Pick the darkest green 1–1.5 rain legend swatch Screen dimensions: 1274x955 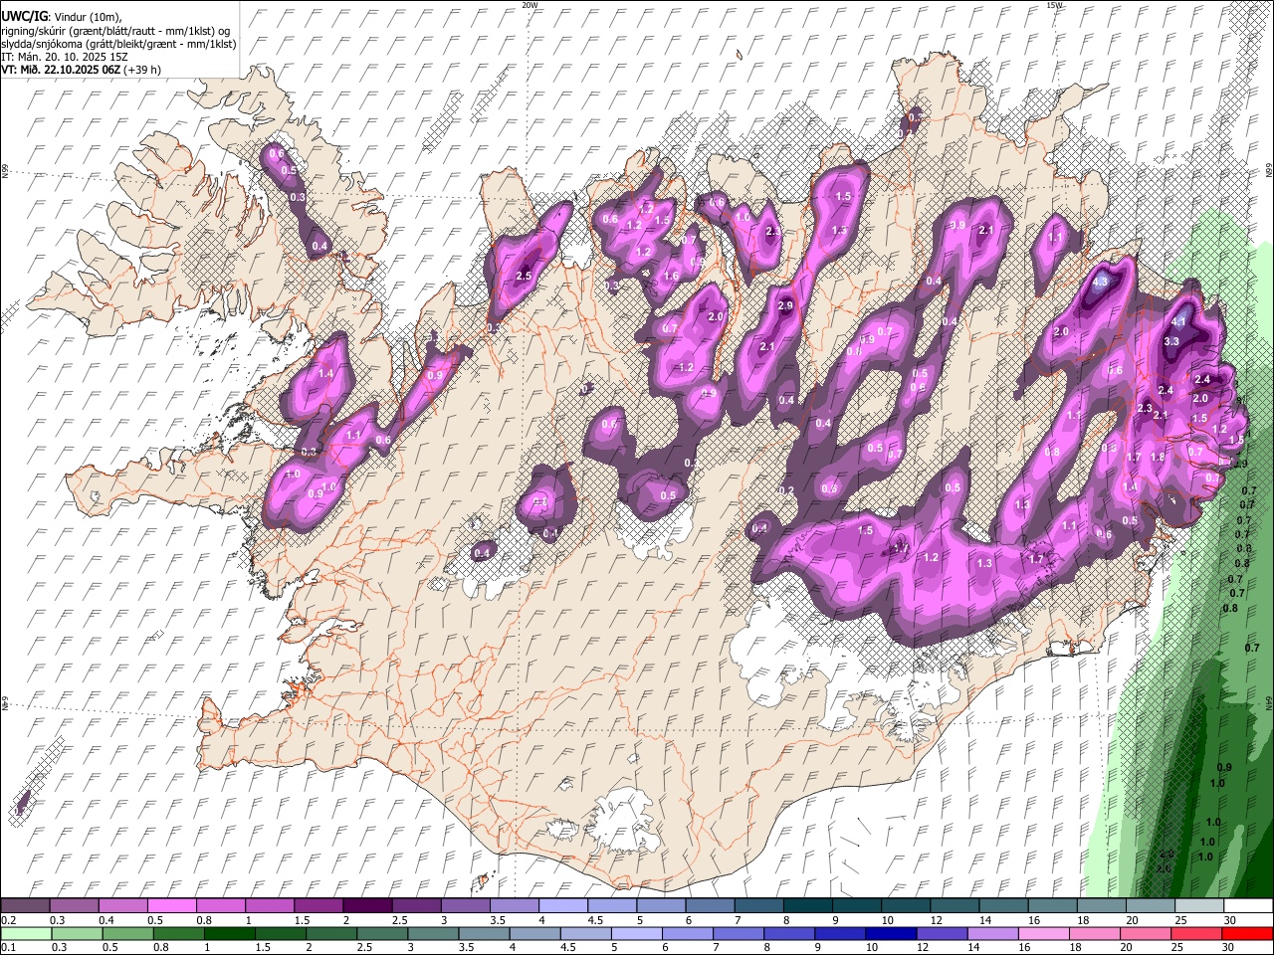pos(229,933)
